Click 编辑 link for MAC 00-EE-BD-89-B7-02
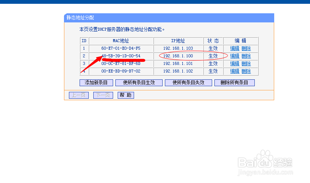The height and width of the screenshot is (183, 310). [235, 71]
